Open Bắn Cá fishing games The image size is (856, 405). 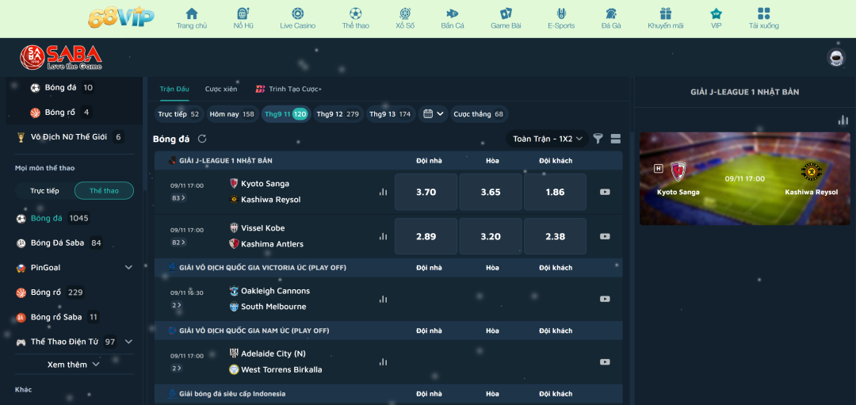(x=453, y=18)
